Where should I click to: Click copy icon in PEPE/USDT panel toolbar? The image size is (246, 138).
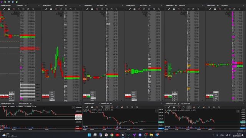pos(71,9)
